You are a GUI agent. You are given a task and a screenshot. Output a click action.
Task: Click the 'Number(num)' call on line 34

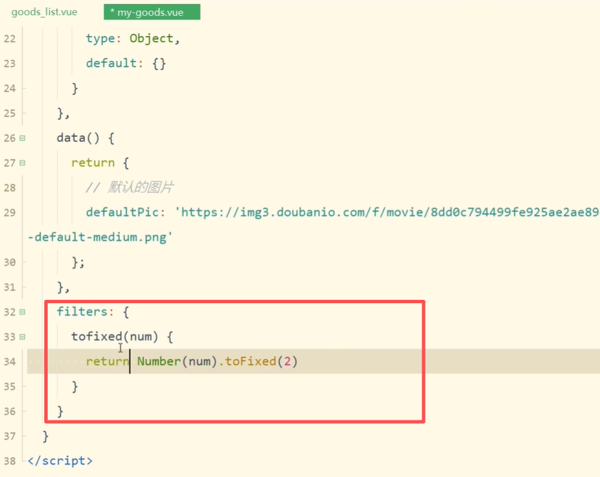click(x=177, y=361)
